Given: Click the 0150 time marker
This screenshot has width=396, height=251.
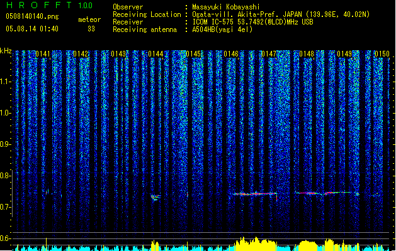Looking at the screenshot, I should tap(382, 54).
